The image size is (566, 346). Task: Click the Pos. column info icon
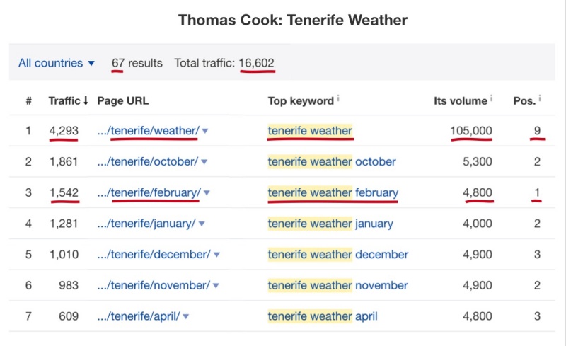[x=540, y=98]
